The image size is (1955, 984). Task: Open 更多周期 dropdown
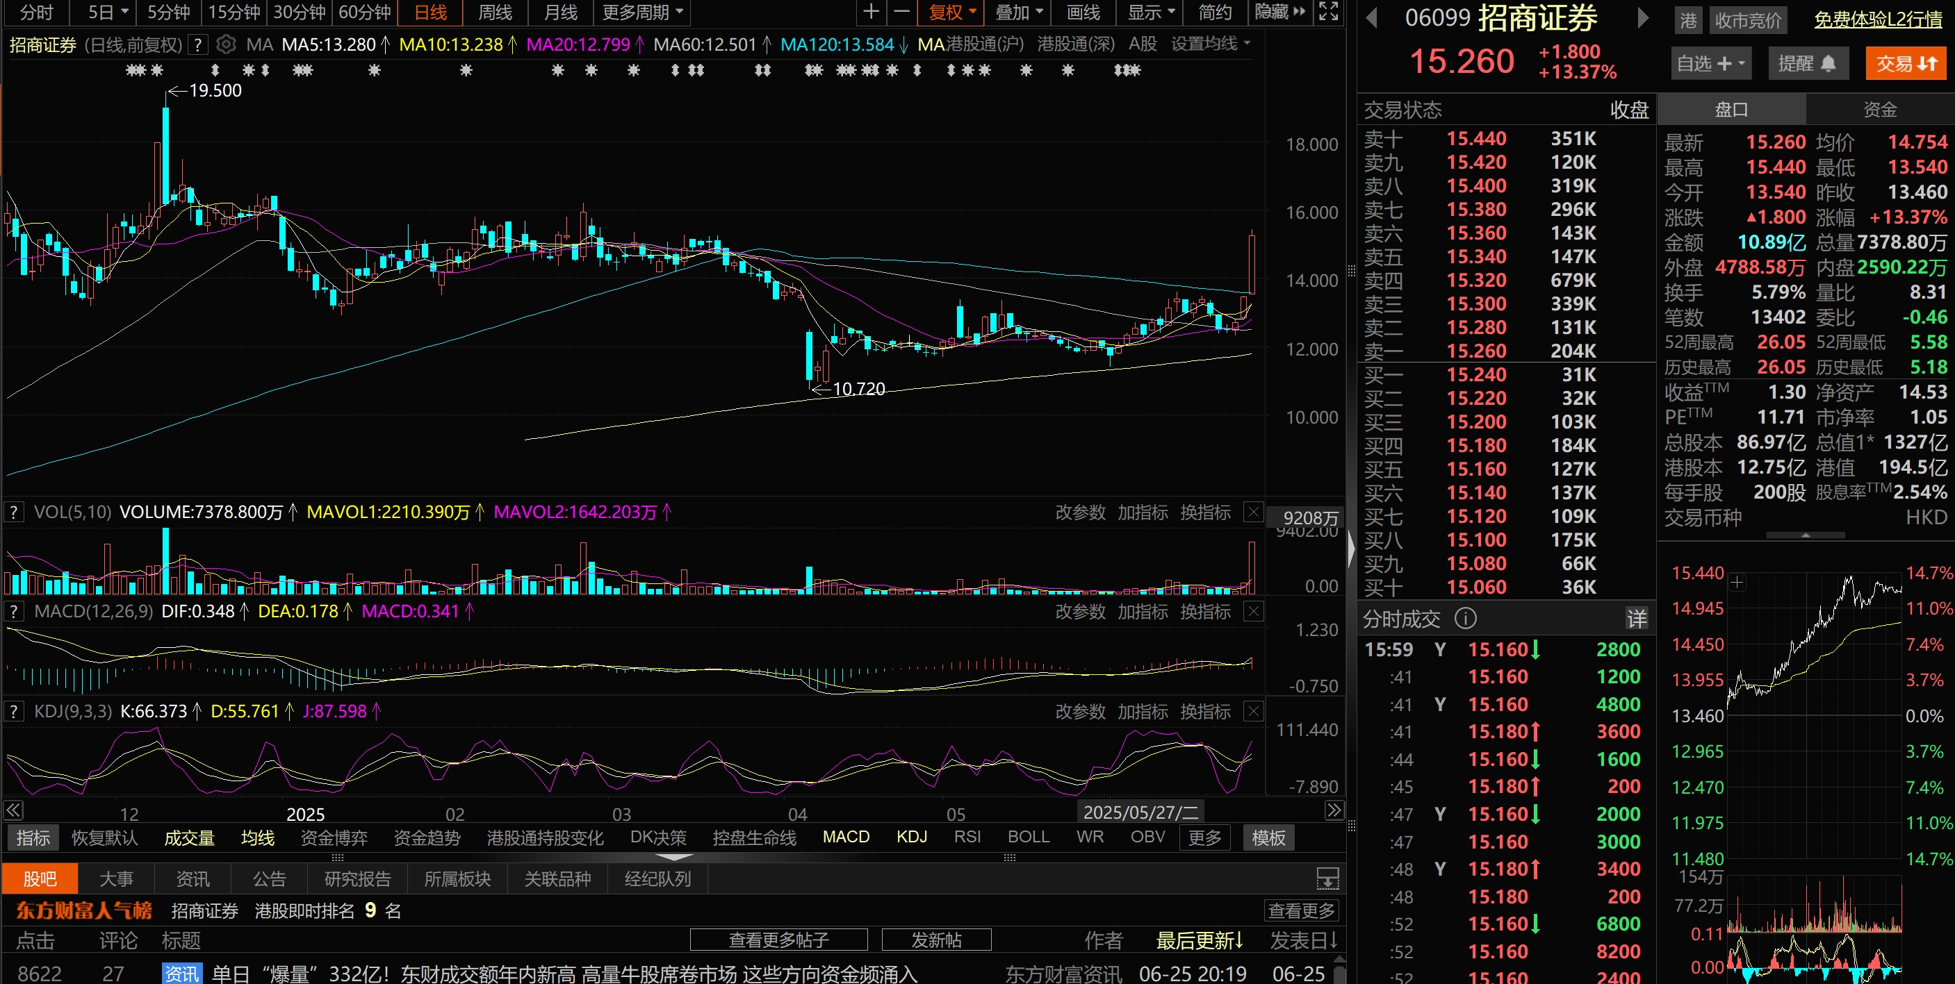pyautogui.click(x=642, y=12)
